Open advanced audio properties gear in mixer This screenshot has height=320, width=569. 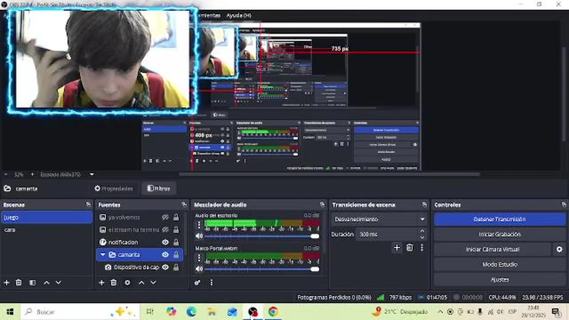coord(197,283)
